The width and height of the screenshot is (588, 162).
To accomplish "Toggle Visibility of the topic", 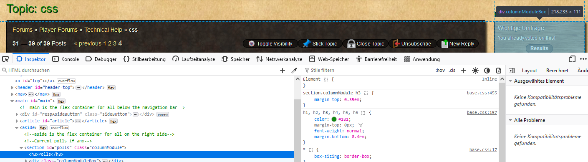I will tap(270, 44).
